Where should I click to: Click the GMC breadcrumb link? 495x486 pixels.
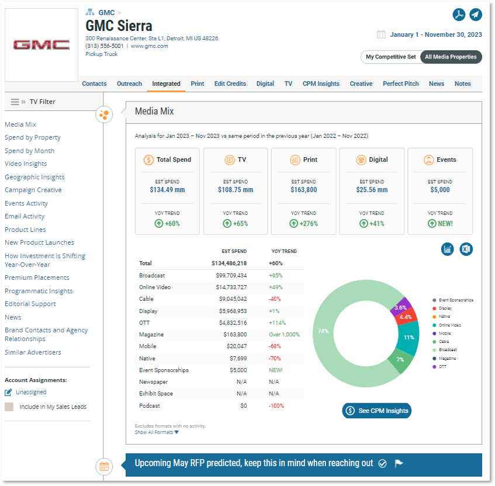106,13
